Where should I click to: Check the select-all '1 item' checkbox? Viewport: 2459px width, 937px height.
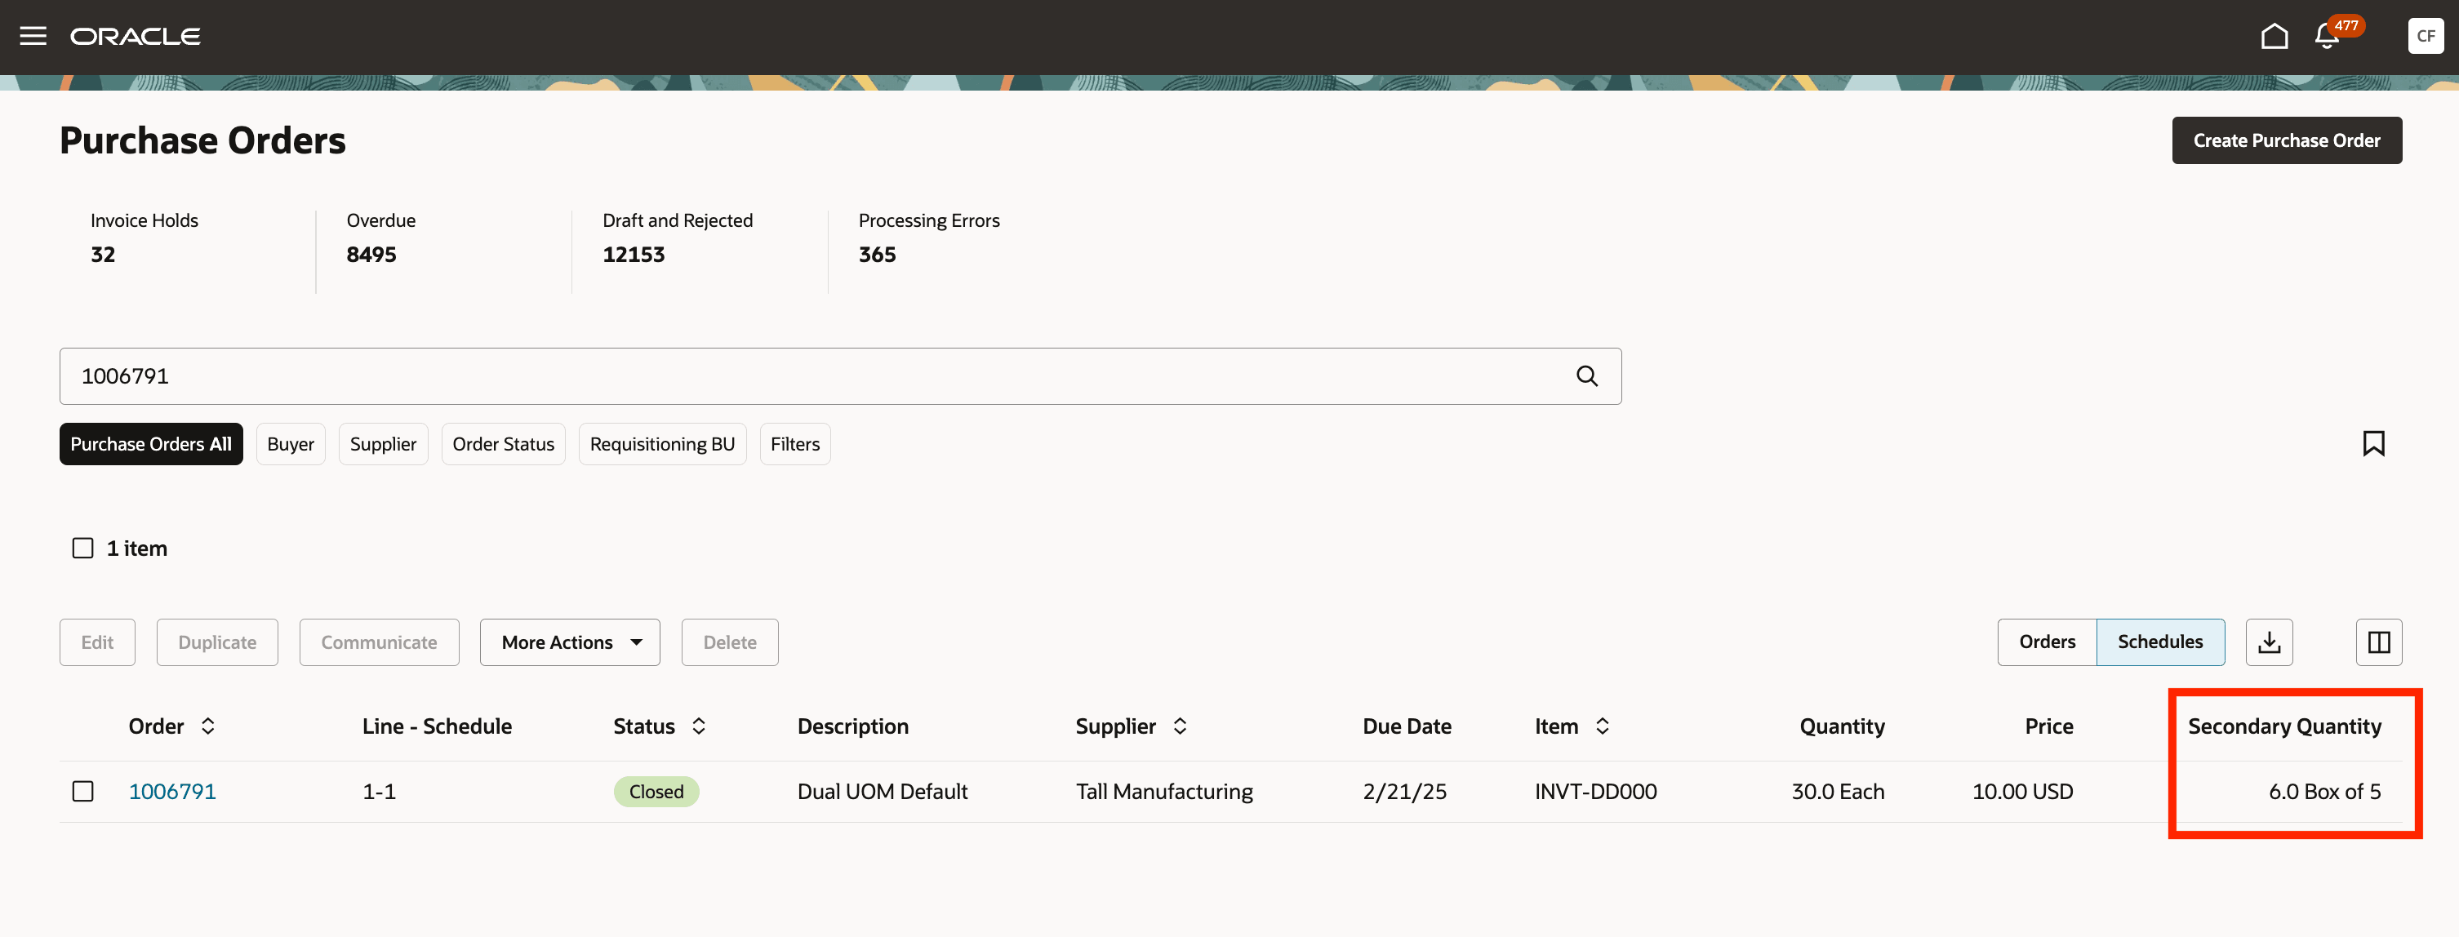click(x=83, y=548)
